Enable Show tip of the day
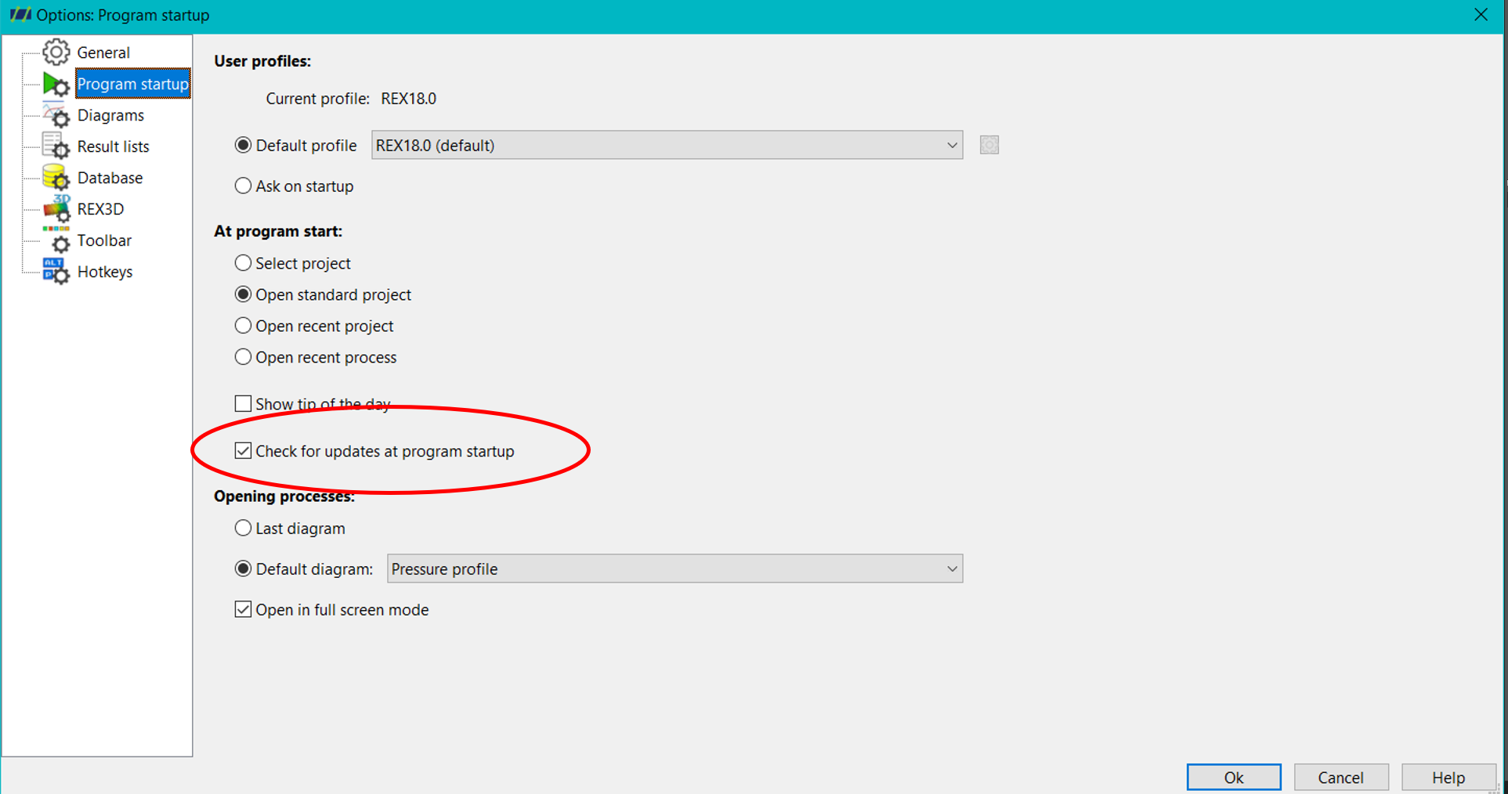This screenshot has width=1508, height=794. coord(243,404)
